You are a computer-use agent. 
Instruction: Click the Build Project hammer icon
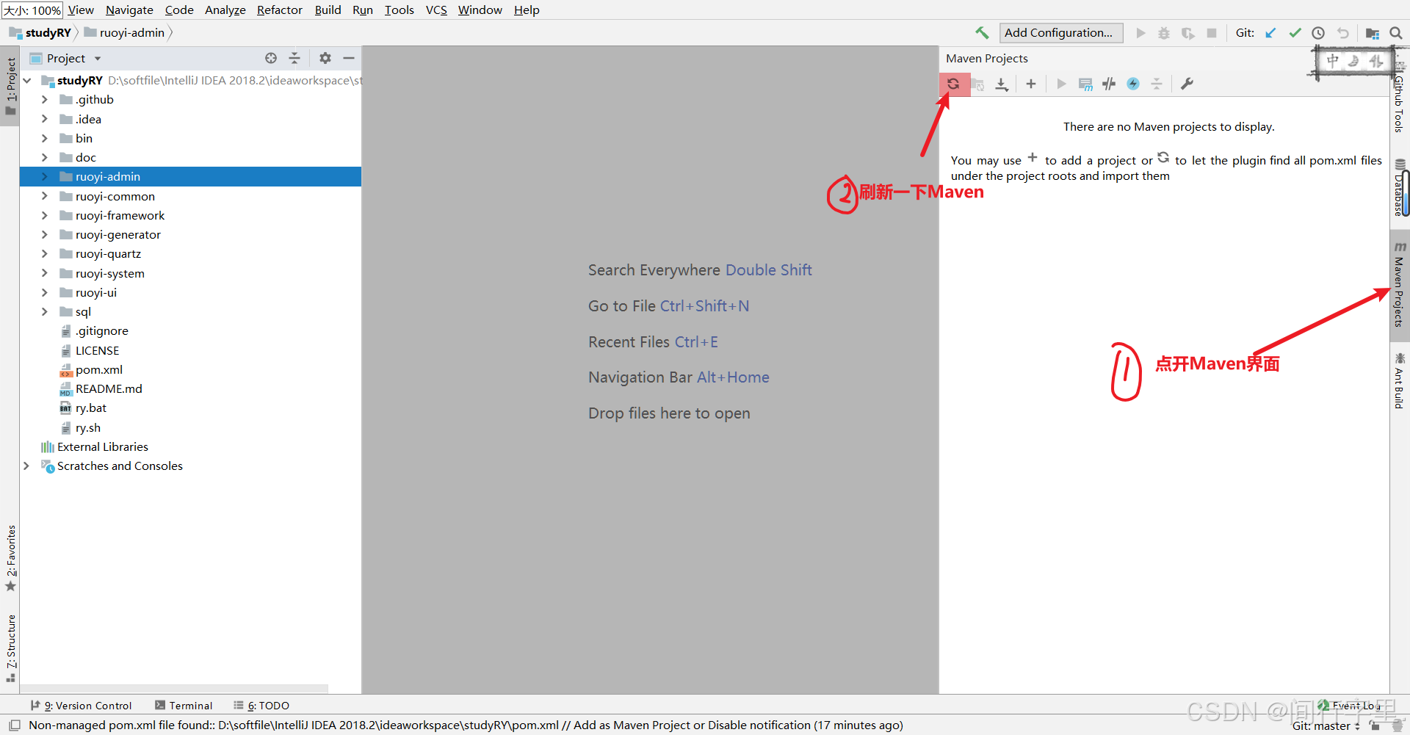982,33
